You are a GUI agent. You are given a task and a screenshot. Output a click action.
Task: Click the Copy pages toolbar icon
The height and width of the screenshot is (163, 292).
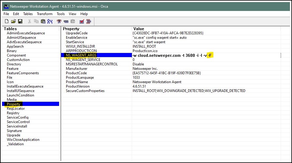pos(36,21)
